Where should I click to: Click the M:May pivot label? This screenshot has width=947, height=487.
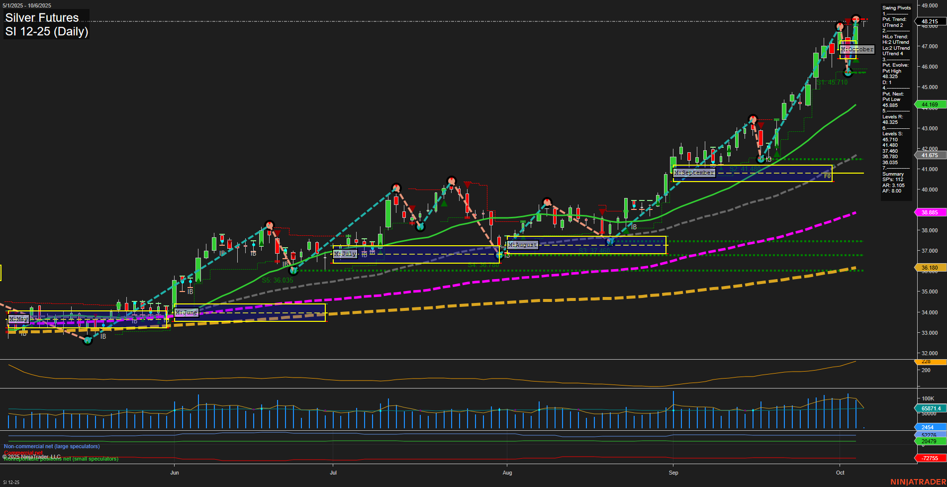[19, 318]
